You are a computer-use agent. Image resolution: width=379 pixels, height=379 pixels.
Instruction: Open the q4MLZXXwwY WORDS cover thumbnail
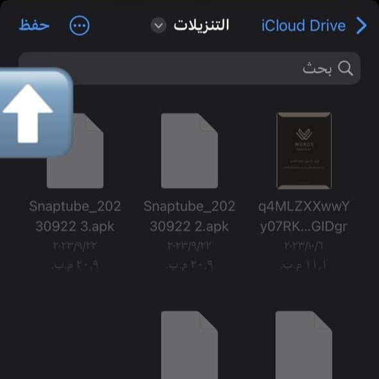tap(304, 151)
